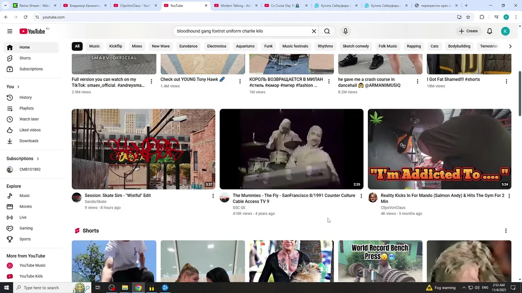The width and height of the screenshot is (522, 293).
Task: Open options for Reality Kicks In video
Action: click(x=509, y=196)
